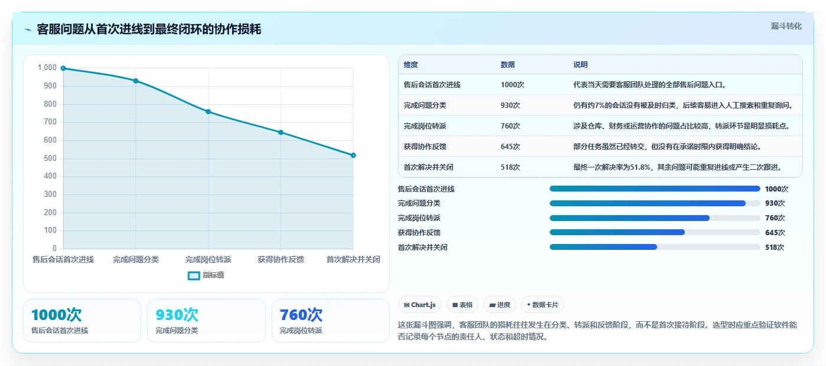Click the 首次解决并关闭 label in the progress list

pyautogui.click(x=423, y=248)
